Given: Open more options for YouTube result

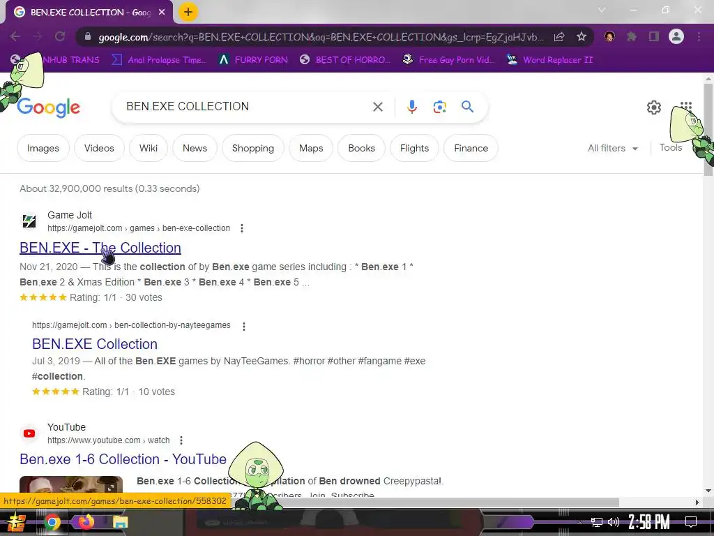Looking at the screenshot, I should pos(181,440).
